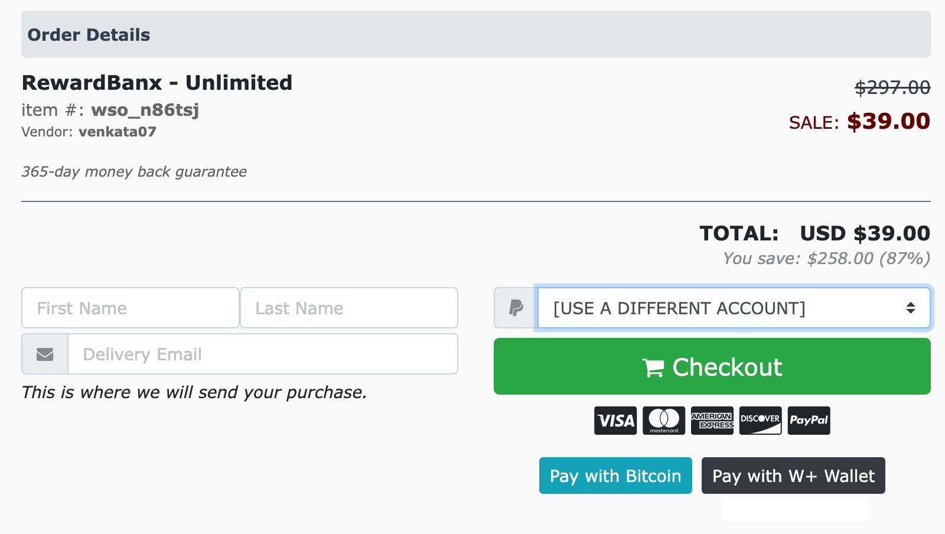Focus the First Name field
The height and width of the screenshot is (534, 945).
coord(131,308)
